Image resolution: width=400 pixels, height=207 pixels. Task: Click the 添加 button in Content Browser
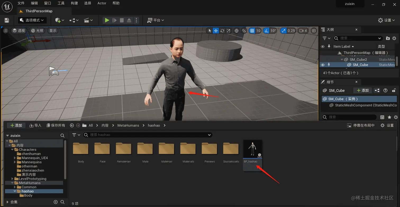click(x=16, y=125)
